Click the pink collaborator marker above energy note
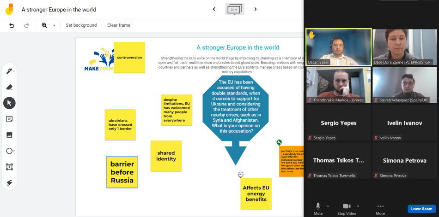The width and height of the screenshot is (439, 217). tap(240, 175)
